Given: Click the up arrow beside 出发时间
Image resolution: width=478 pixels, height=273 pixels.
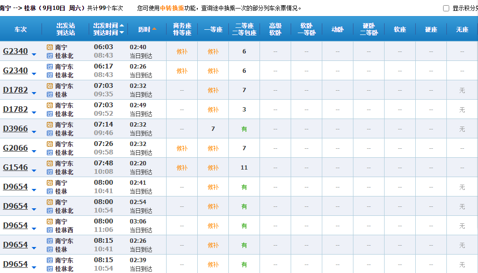Looking at the screenshot, I should 122,26.
